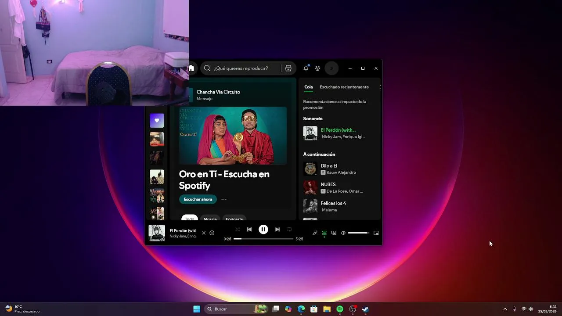Open the profile avatar menu

331,68
